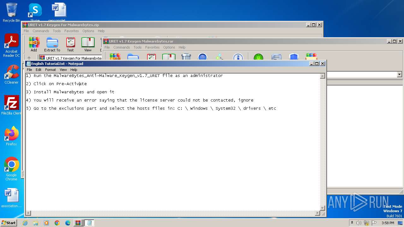The width and height of the screenshot is (404, 227).
Task: Select the CCleaner desktop shortcut
Action: point(11,74)
